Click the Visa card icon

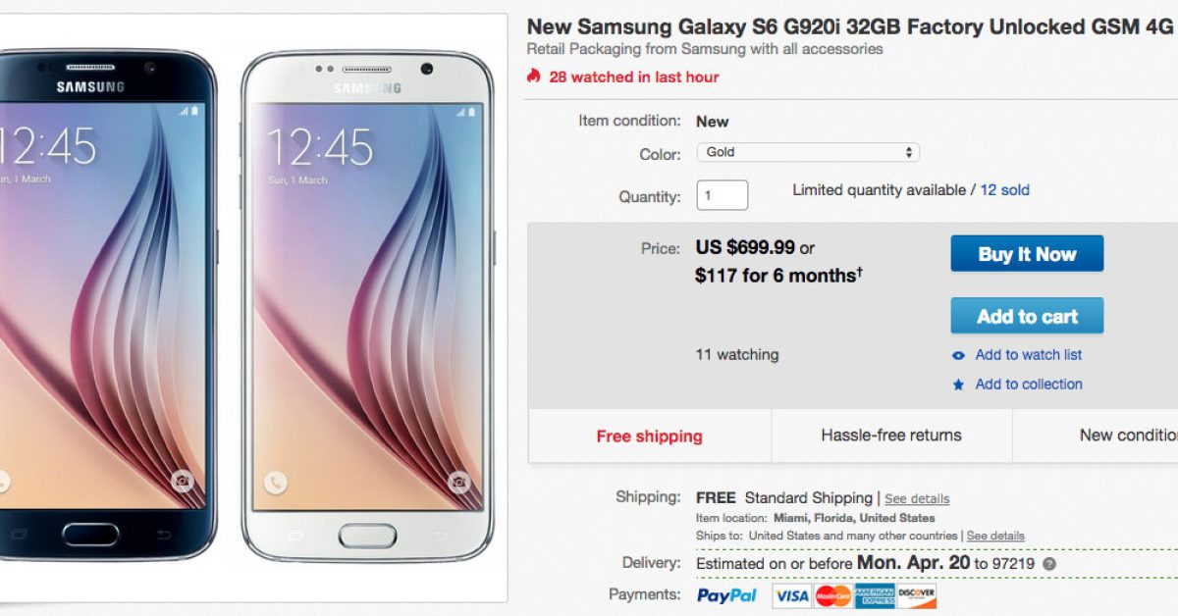point(791,595)
